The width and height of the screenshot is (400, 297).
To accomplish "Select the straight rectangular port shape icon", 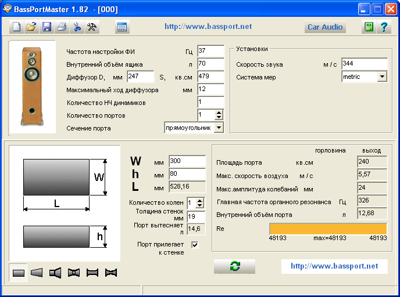I will 18,273.
